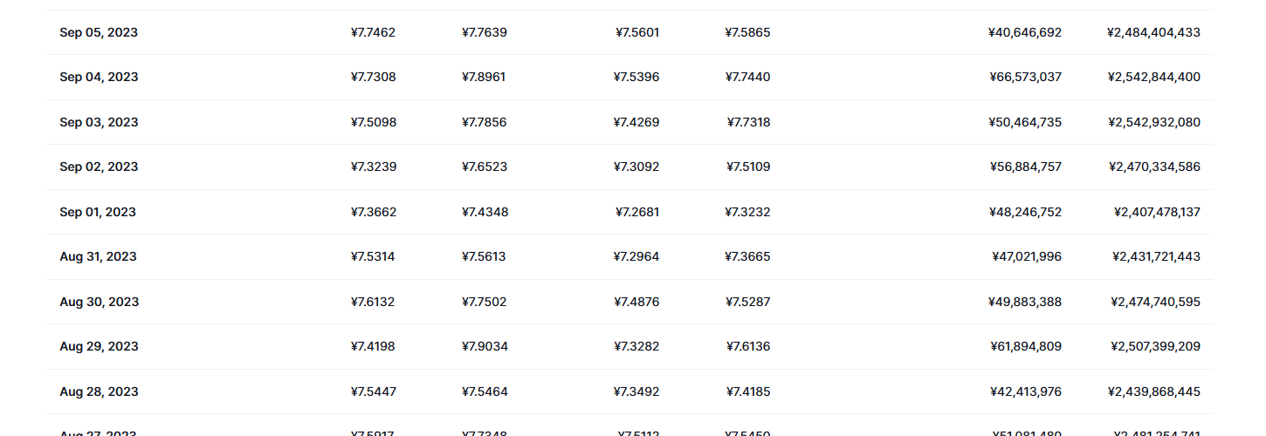Click the Aug 29, 2023 date
This screenshot has height=436, width=1266.
99,346
